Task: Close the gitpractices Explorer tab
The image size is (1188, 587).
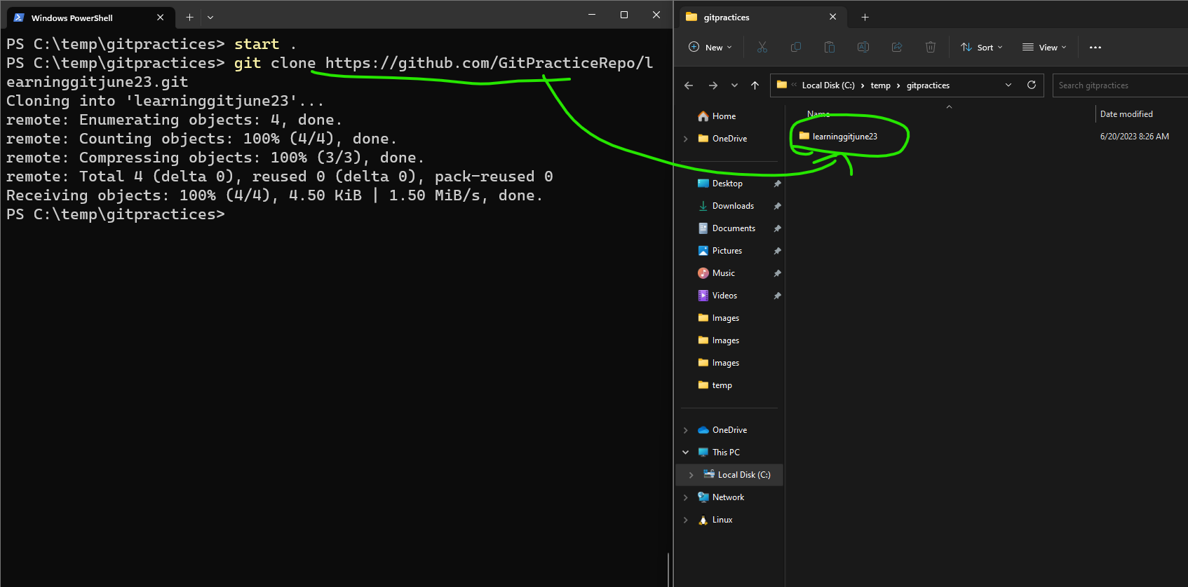Action: tap(832, 17)
